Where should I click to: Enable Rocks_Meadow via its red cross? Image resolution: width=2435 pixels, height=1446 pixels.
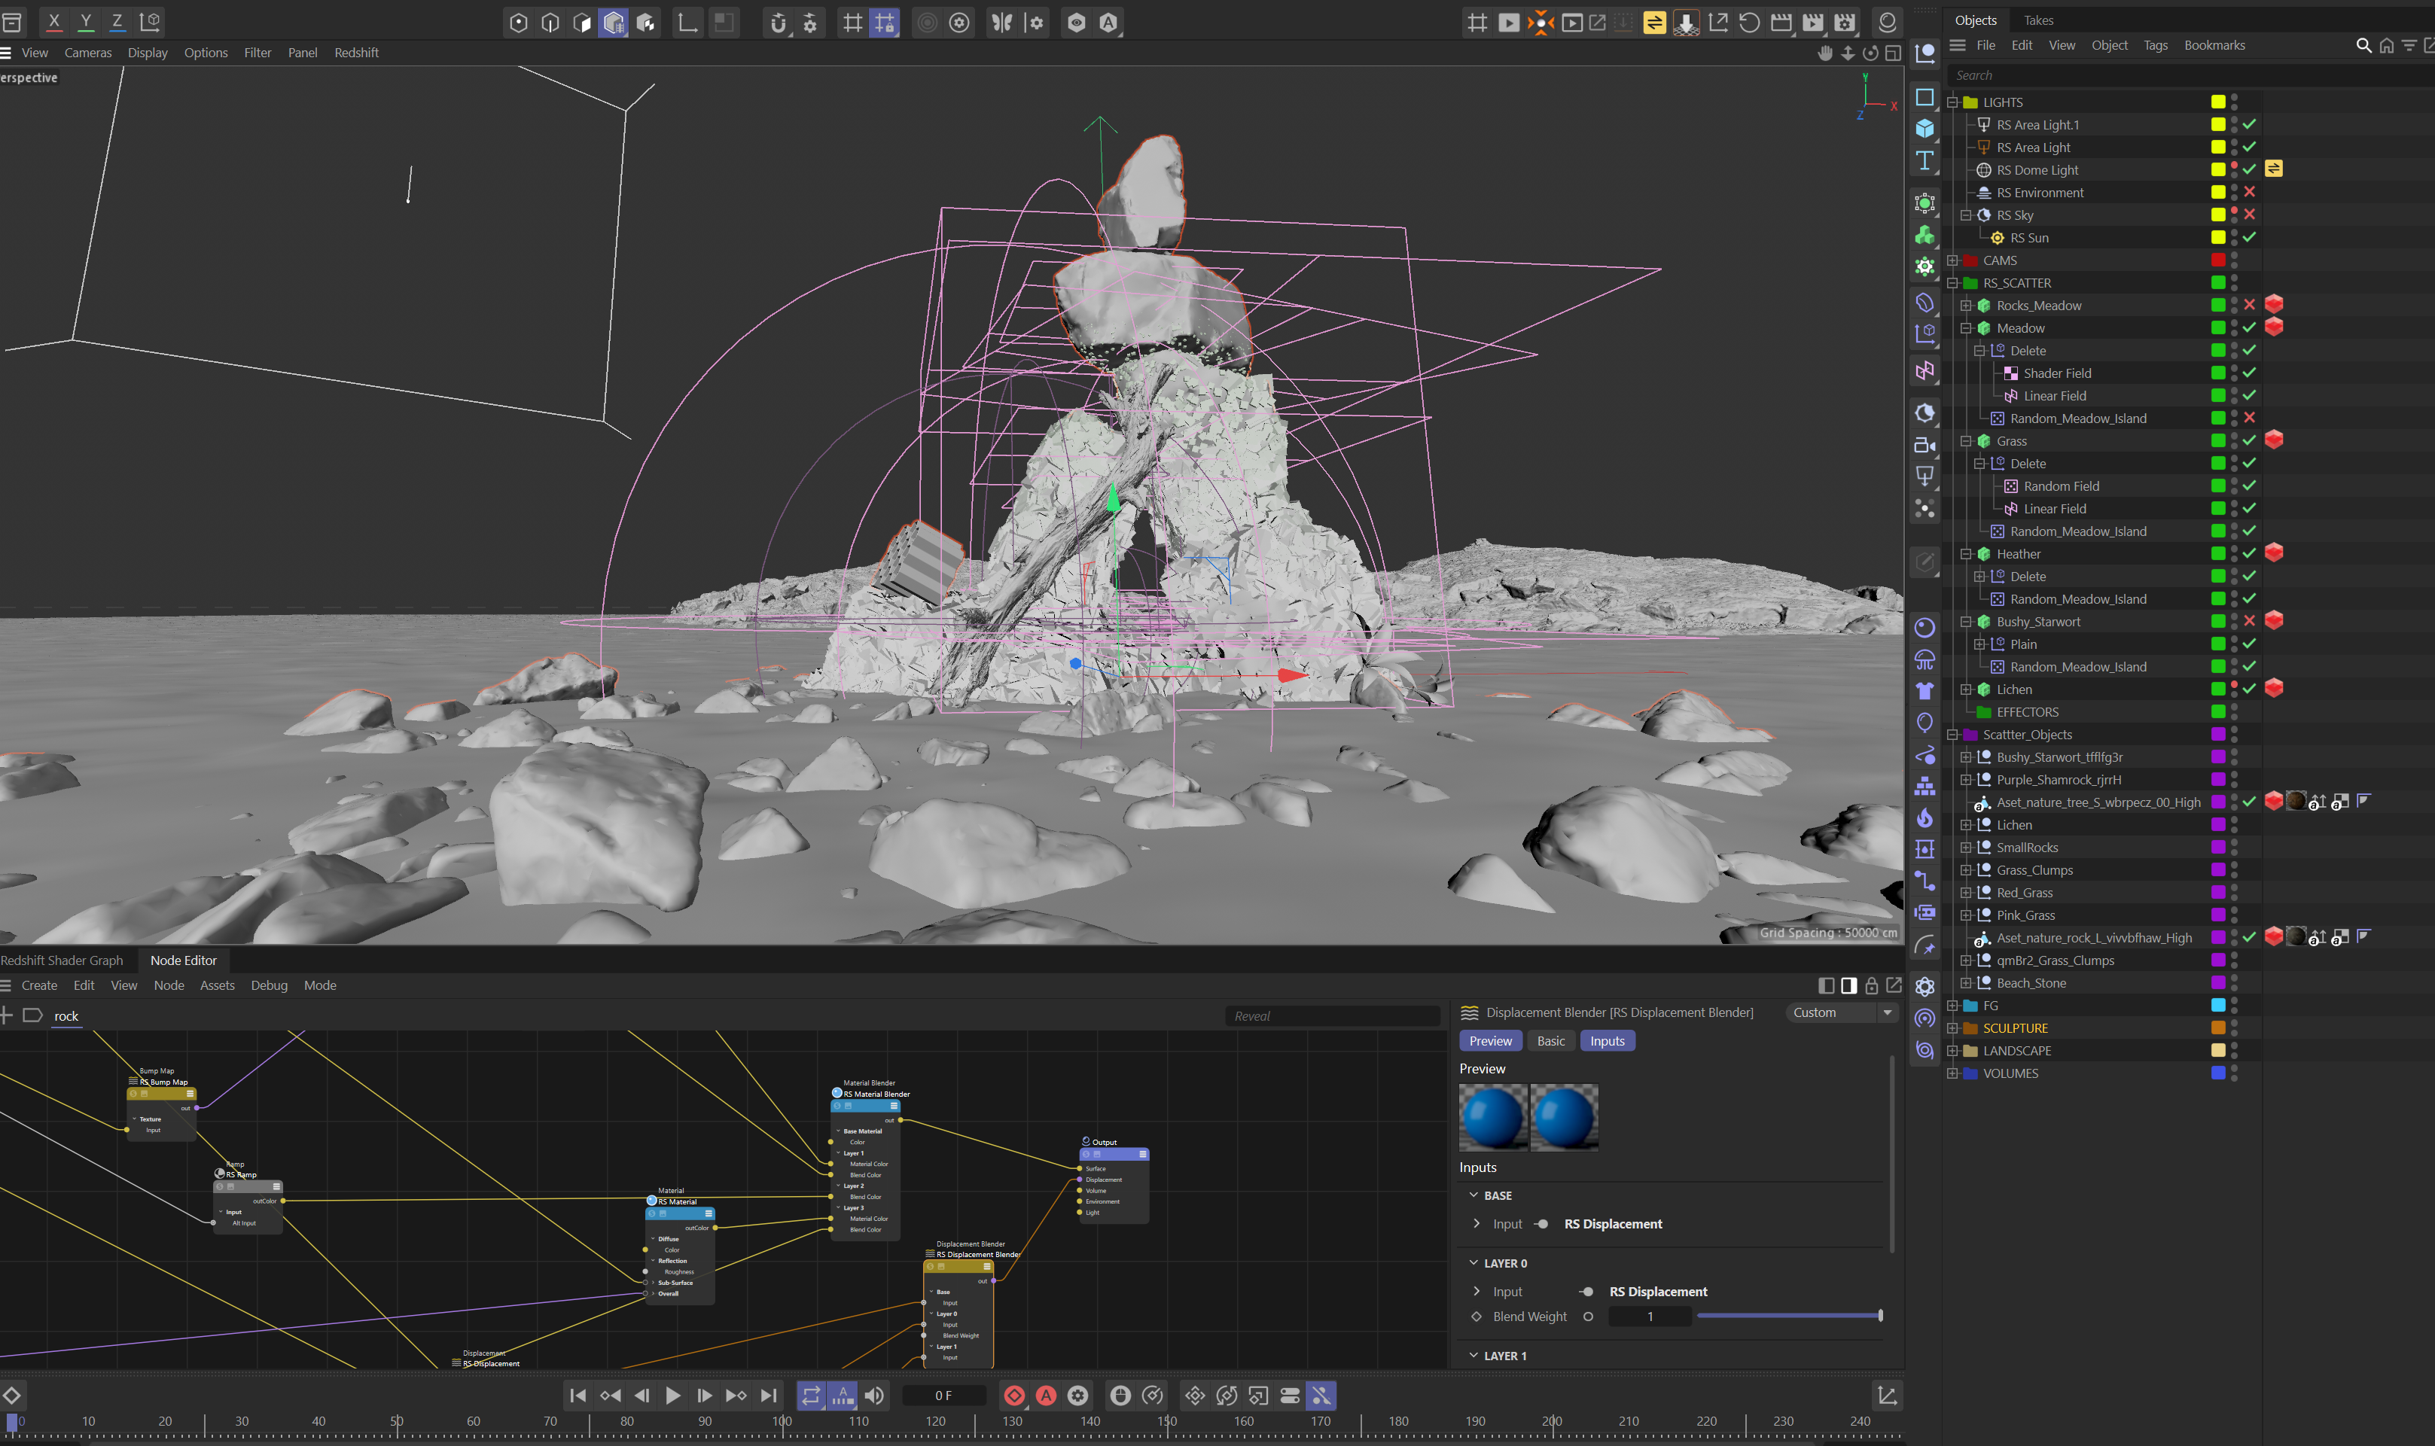click(2249, 305)
